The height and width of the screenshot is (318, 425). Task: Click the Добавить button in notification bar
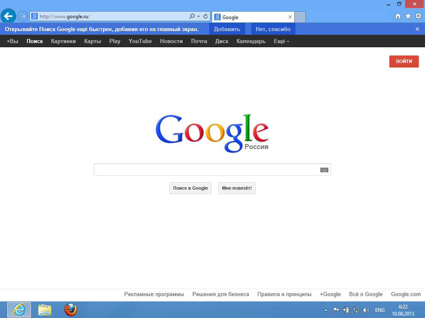[227, 29]
